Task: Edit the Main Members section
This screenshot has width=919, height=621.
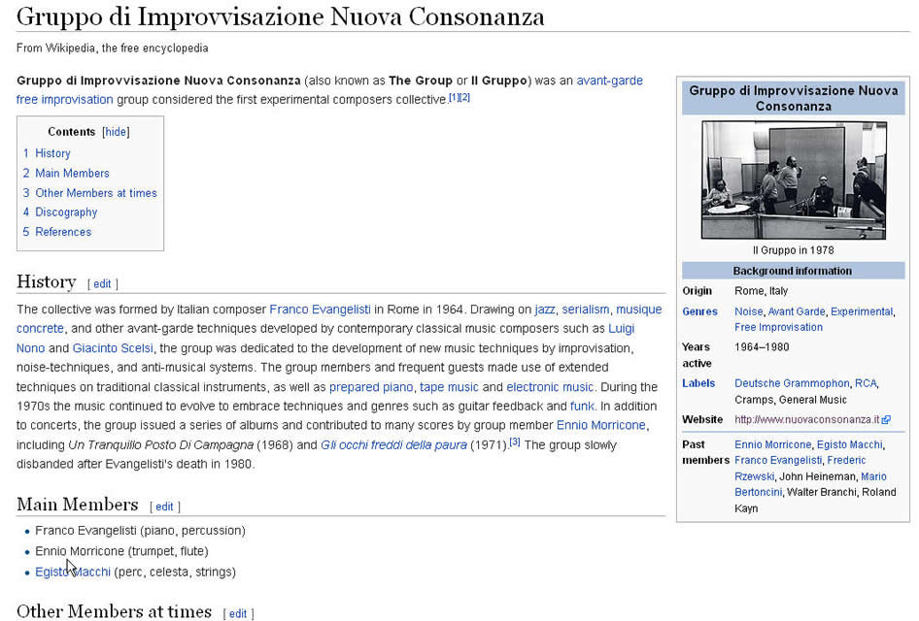Action: tap(165, 507)
